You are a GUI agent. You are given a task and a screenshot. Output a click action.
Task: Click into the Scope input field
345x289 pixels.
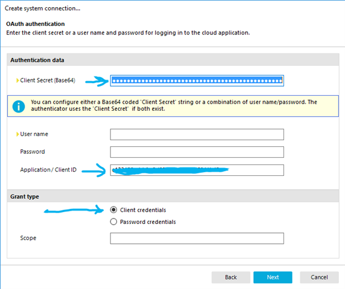(197, 238)
